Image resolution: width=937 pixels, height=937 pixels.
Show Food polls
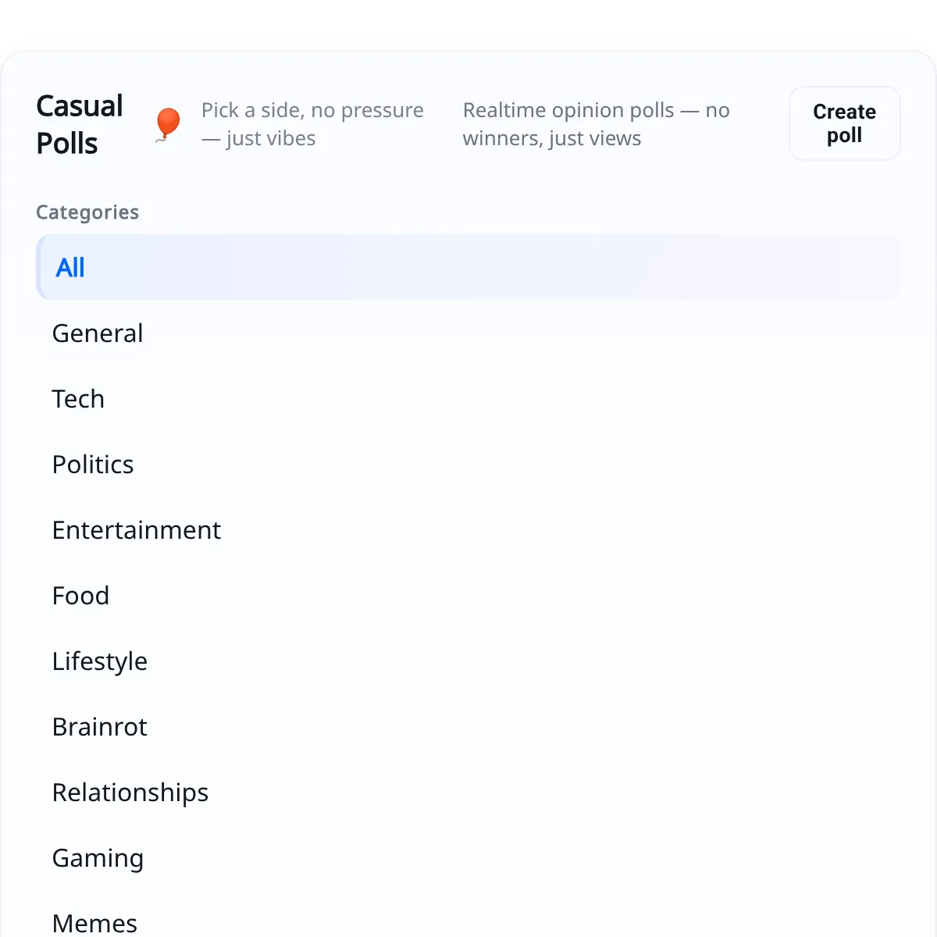[x=80, y=596]
